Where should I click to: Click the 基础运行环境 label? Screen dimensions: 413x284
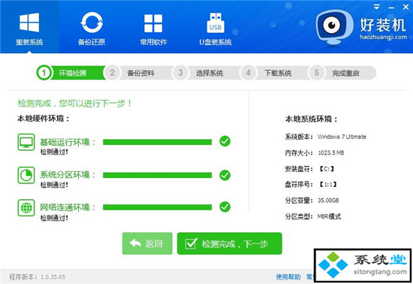click(68, 142)
